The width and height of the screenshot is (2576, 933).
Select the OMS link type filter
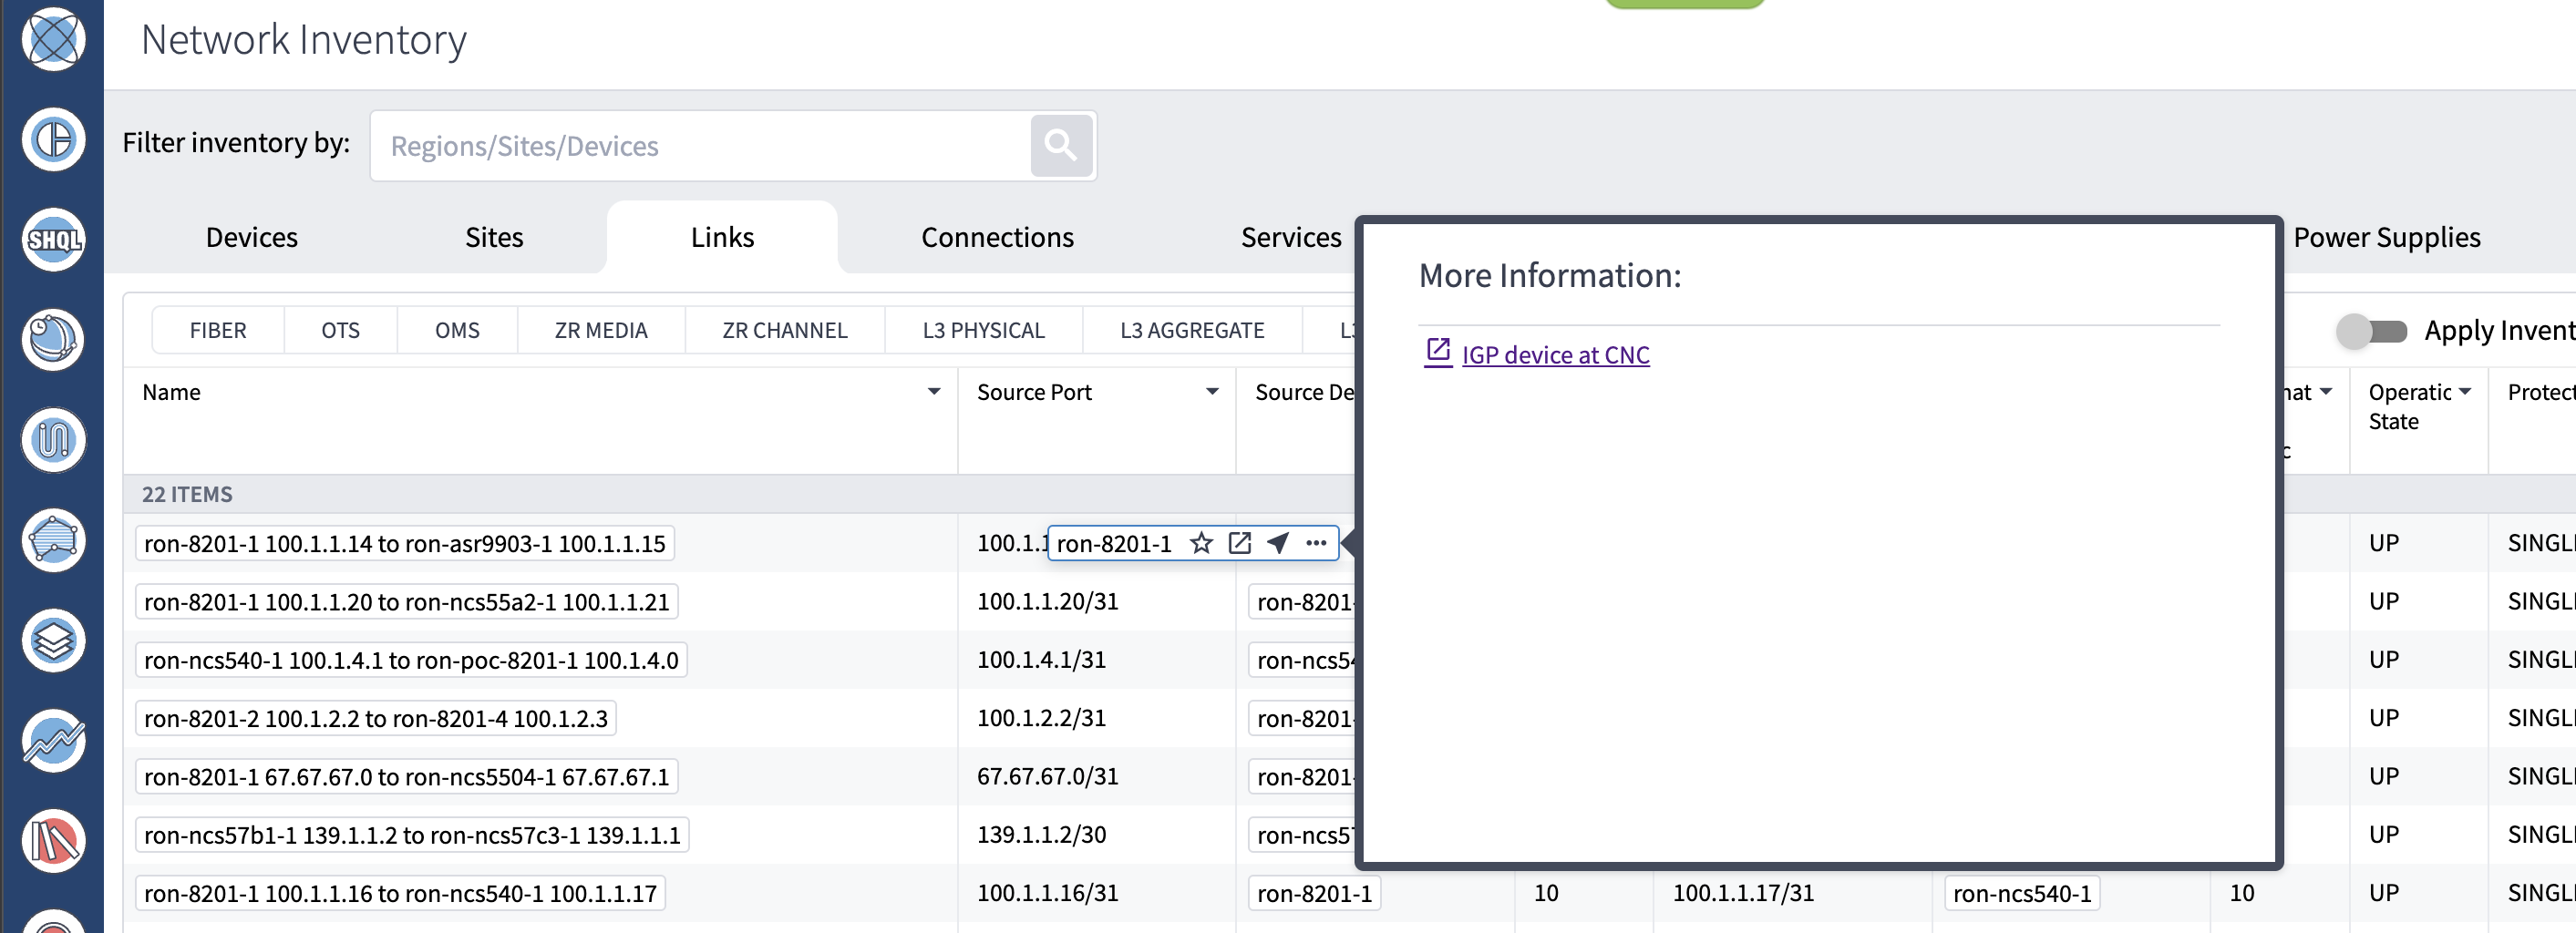[x=457, y=330]
